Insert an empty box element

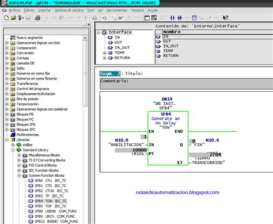coord(194,18)
